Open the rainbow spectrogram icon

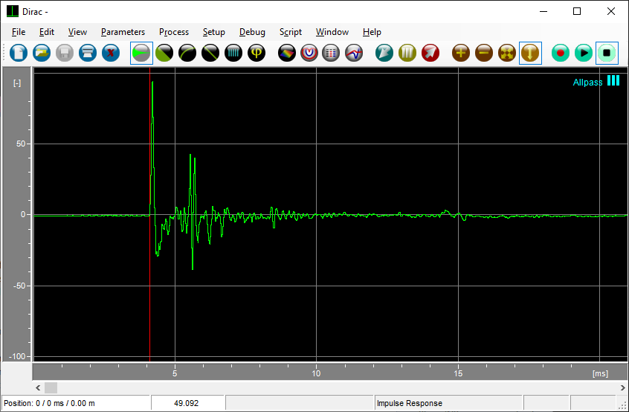[x=287, y=53]
